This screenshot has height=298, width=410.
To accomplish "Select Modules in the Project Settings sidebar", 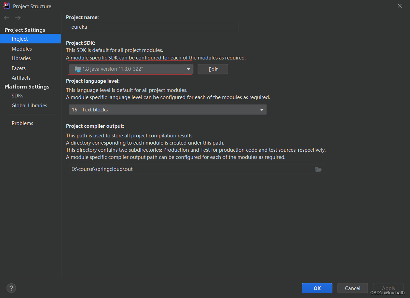I will point(22,49).
